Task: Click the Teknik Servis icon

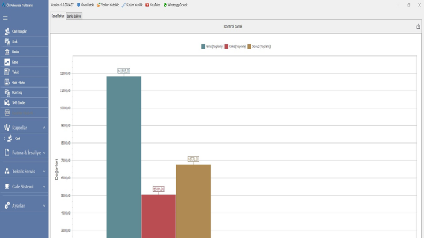Action: pos(7,171)
